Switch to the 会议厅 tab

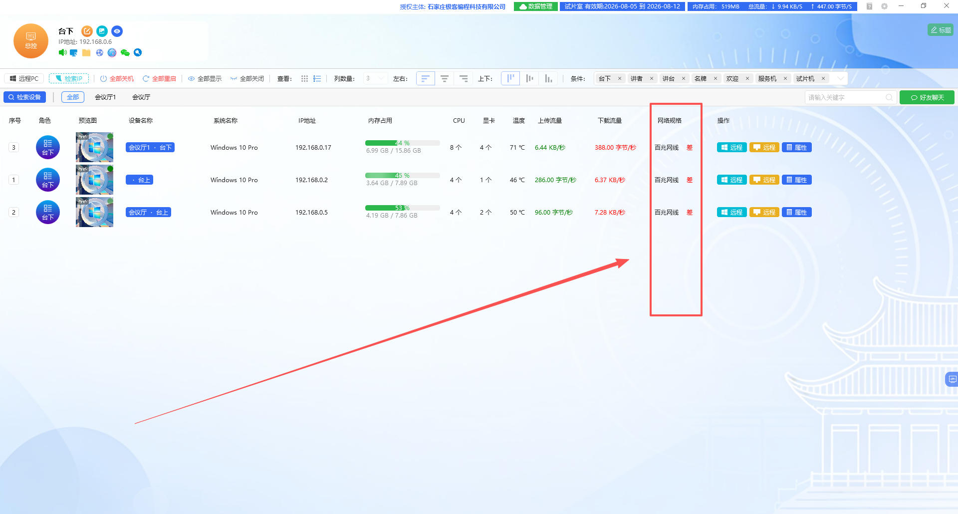click(x=141, y=97)
